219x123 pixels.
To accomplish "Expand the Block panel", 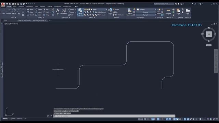I will 117,18.
